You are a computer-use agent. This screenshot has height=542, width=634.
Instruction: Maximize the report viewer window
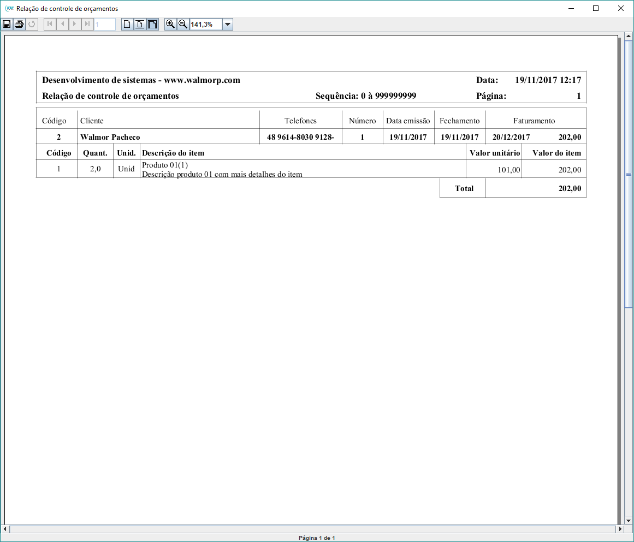pos(596,8)
